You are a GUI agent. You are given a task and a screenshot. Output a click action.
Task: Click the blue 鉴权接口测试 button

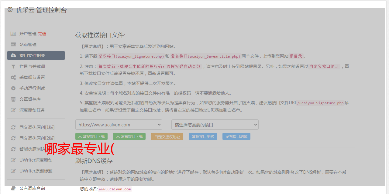tap(203, 136)
